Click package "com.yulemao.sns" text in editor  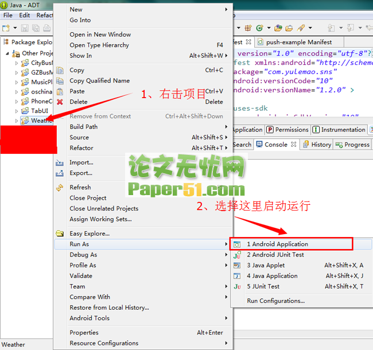301,72
